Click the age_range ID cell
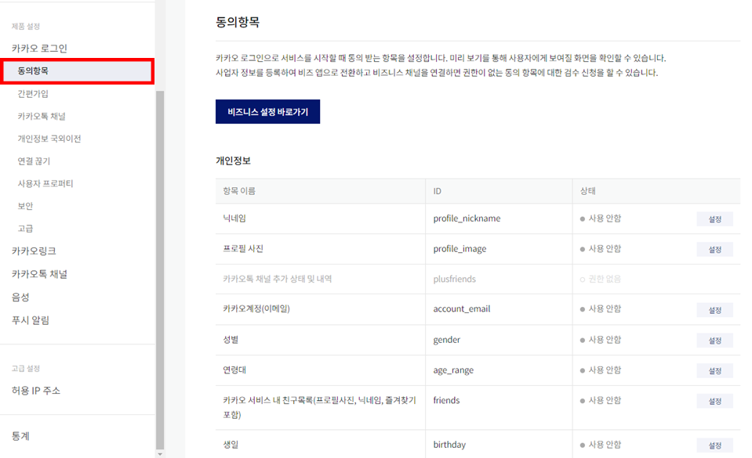This screenshot has height=458, width=752. (453, 370)
